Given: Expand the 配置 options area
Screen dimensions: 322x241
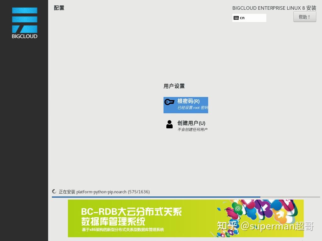Looking at the screenshot, I should click(x=59, y=8).
